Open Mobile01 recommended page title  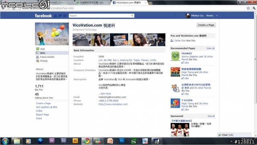187,53
